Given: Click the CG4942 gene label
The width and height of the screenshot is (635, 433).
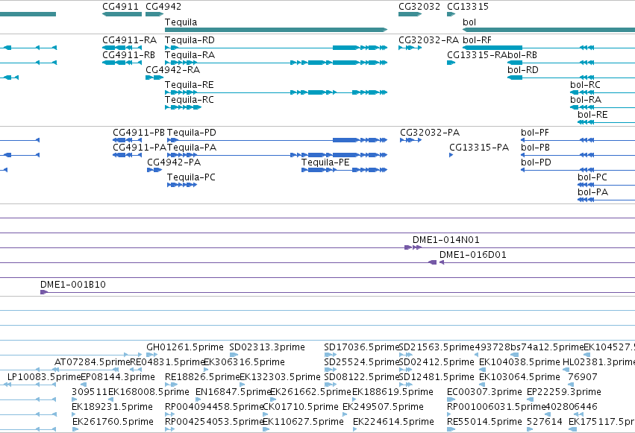Looking at the screenshot, I should (x=163, y=7).
